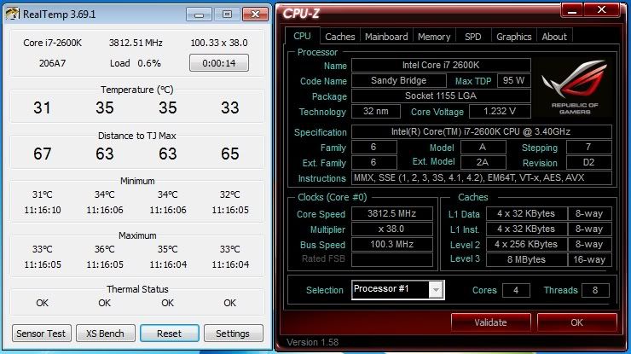Select the Memory tab
The width and height of the screenshot is (631, 354).
point(434,37)
